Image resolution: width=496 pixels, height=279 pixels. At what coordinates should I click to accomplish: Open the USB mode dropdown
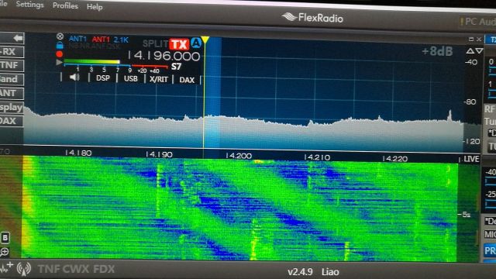tap(131, 78)
